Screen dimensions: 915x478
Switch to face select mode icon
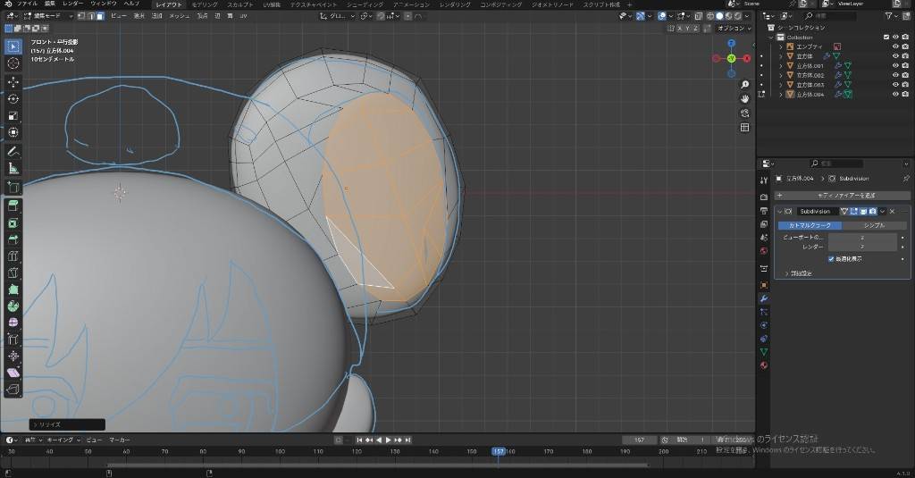click(x=100, y=16)
